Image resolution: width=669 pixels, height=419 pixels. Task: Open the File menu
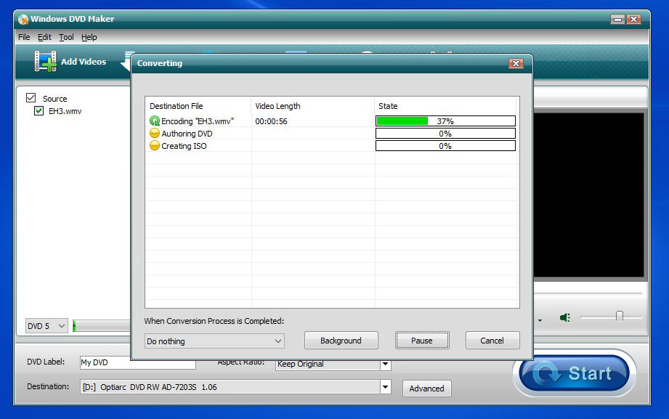[24, 37]
